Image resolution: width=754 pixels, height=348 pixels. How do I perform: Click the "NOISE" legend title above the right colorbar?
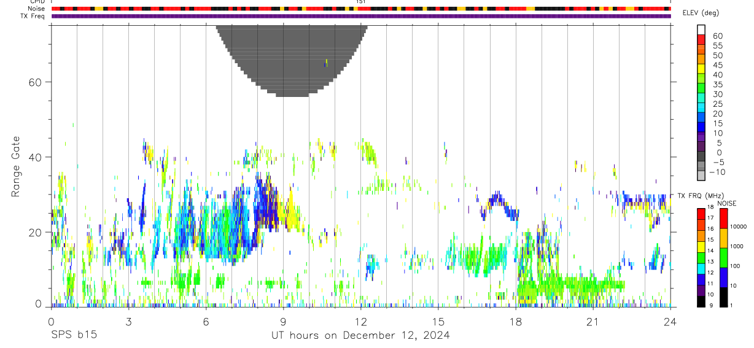[727, 203]
